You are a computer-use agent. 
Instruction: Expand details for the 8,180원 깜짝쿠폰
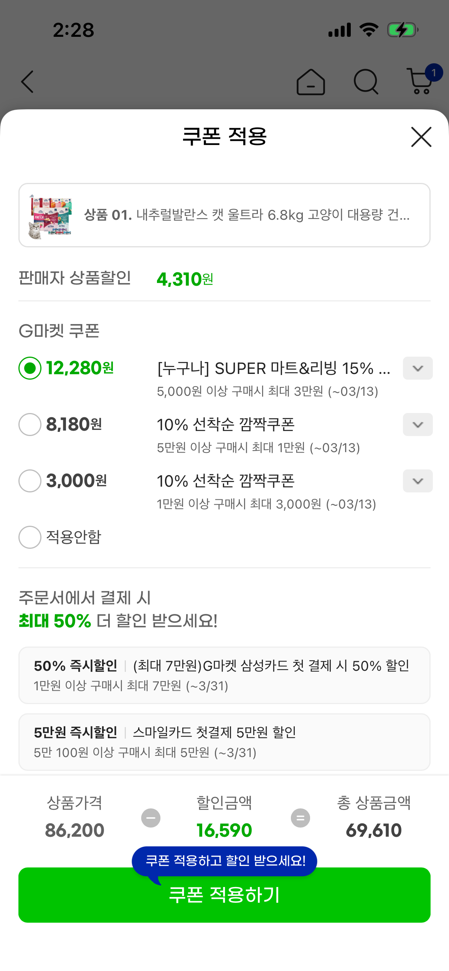418,425
